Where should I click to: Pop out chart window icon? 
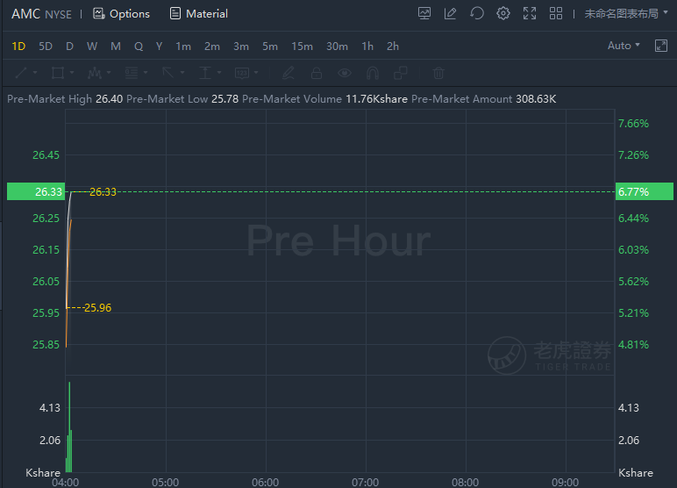(661, 46)
